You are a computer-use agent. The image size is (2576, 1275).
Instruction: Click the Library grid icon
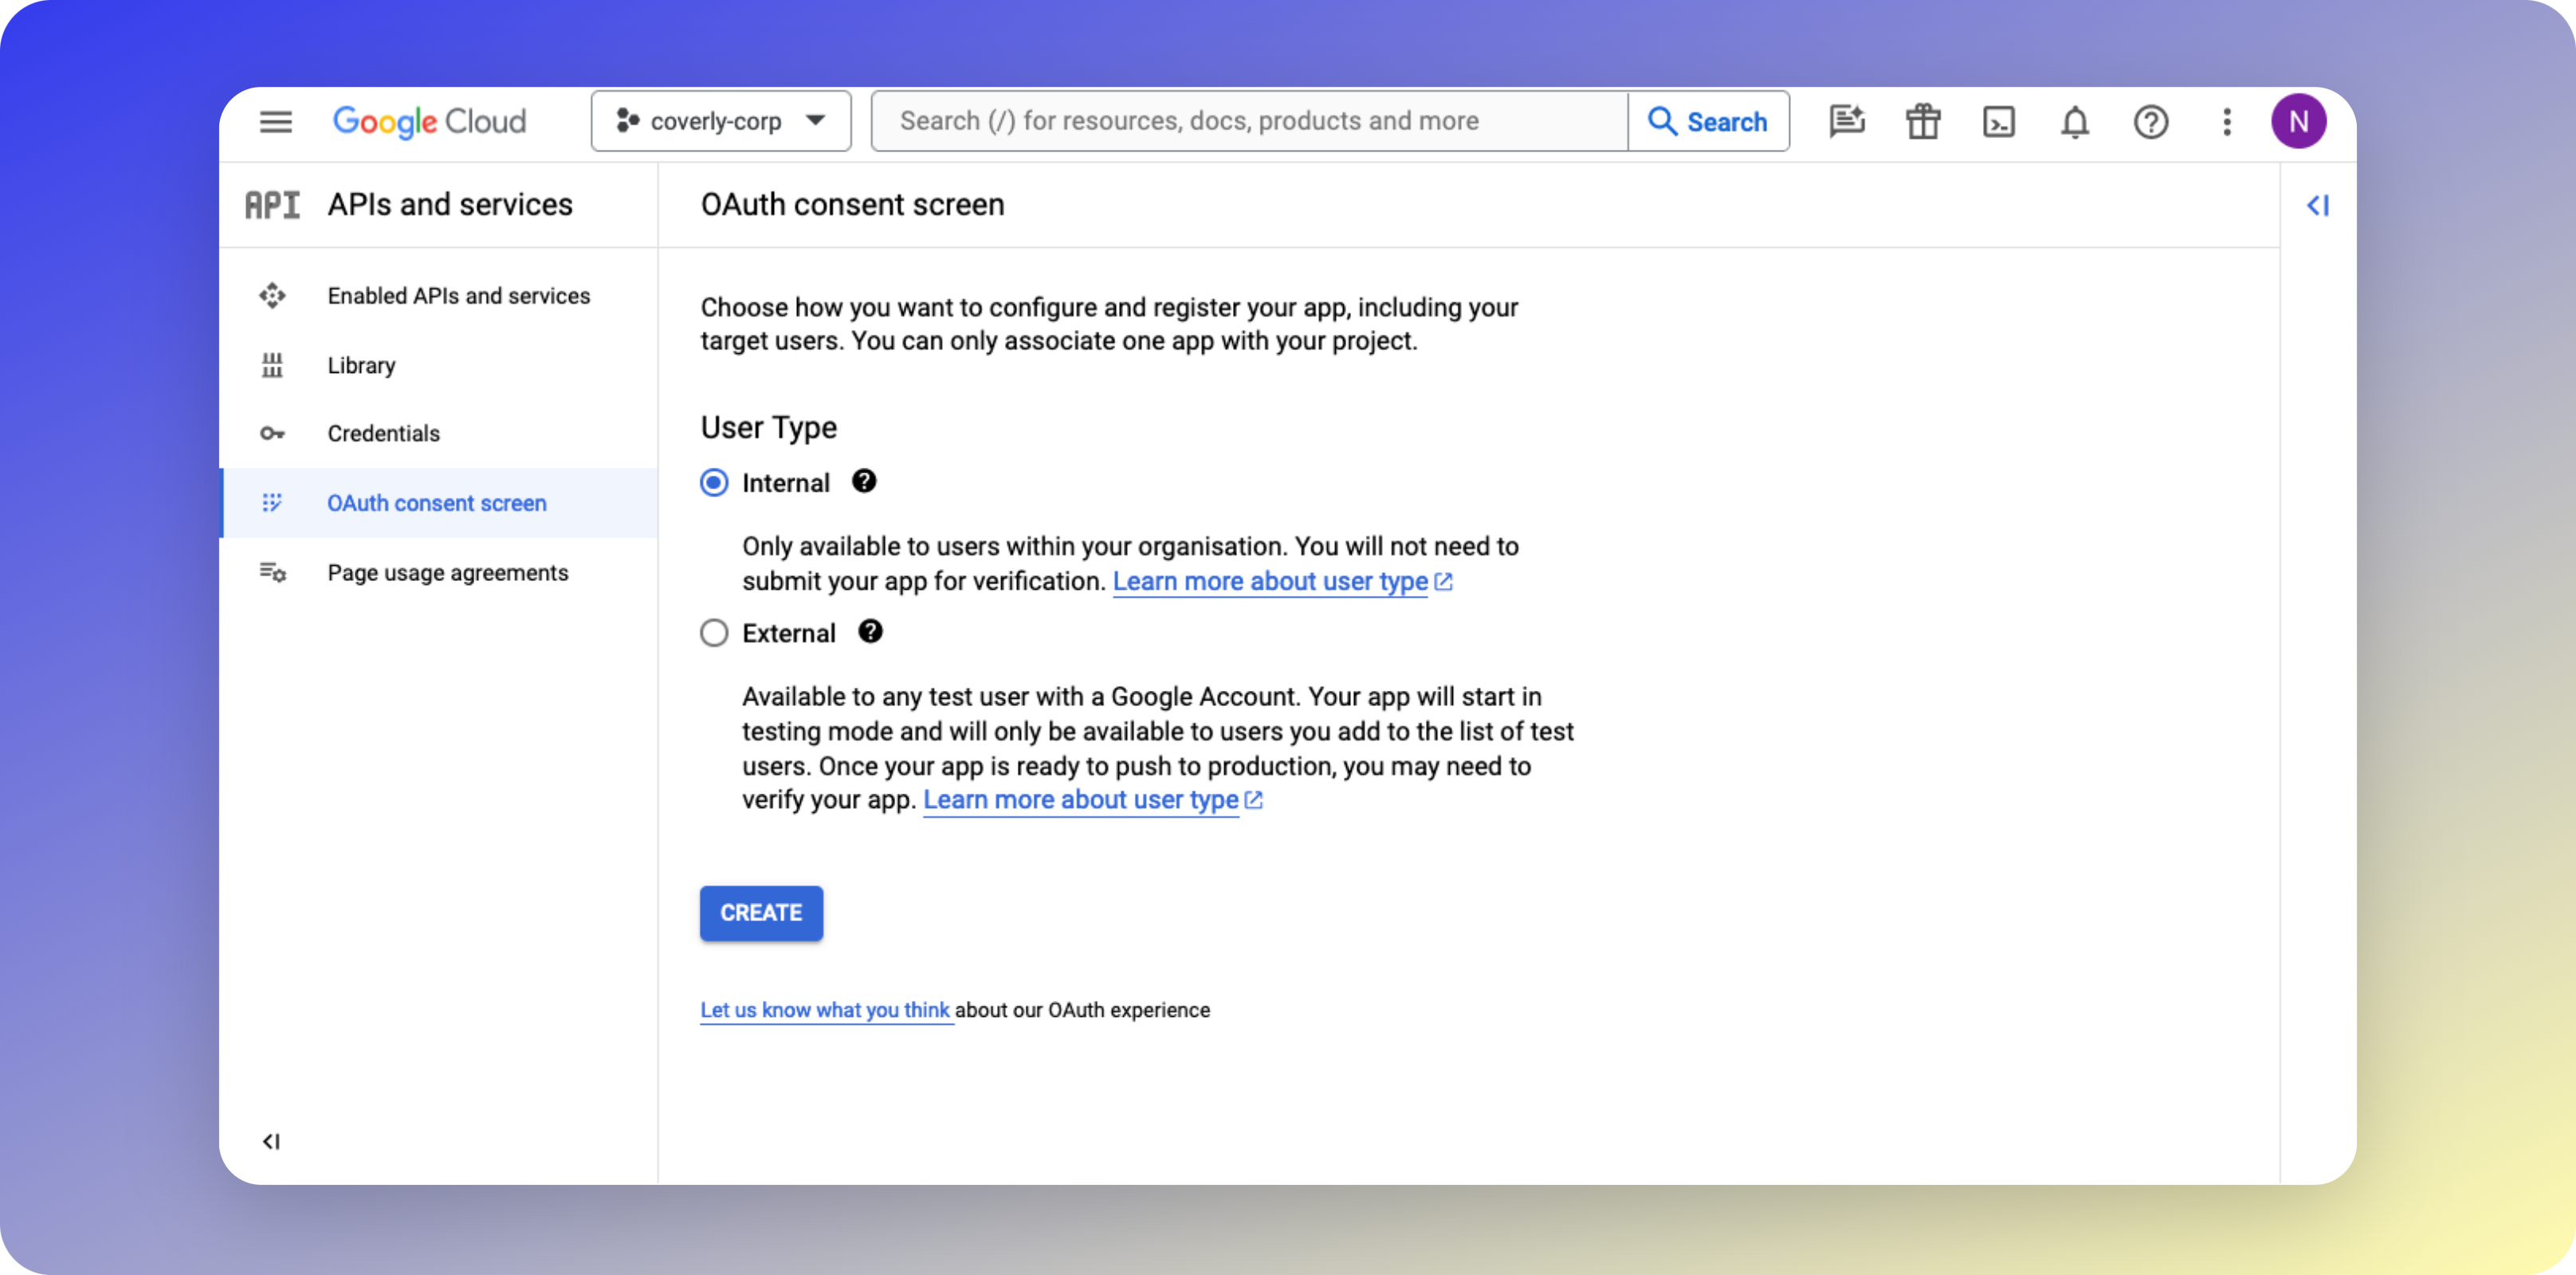(272, 365)
